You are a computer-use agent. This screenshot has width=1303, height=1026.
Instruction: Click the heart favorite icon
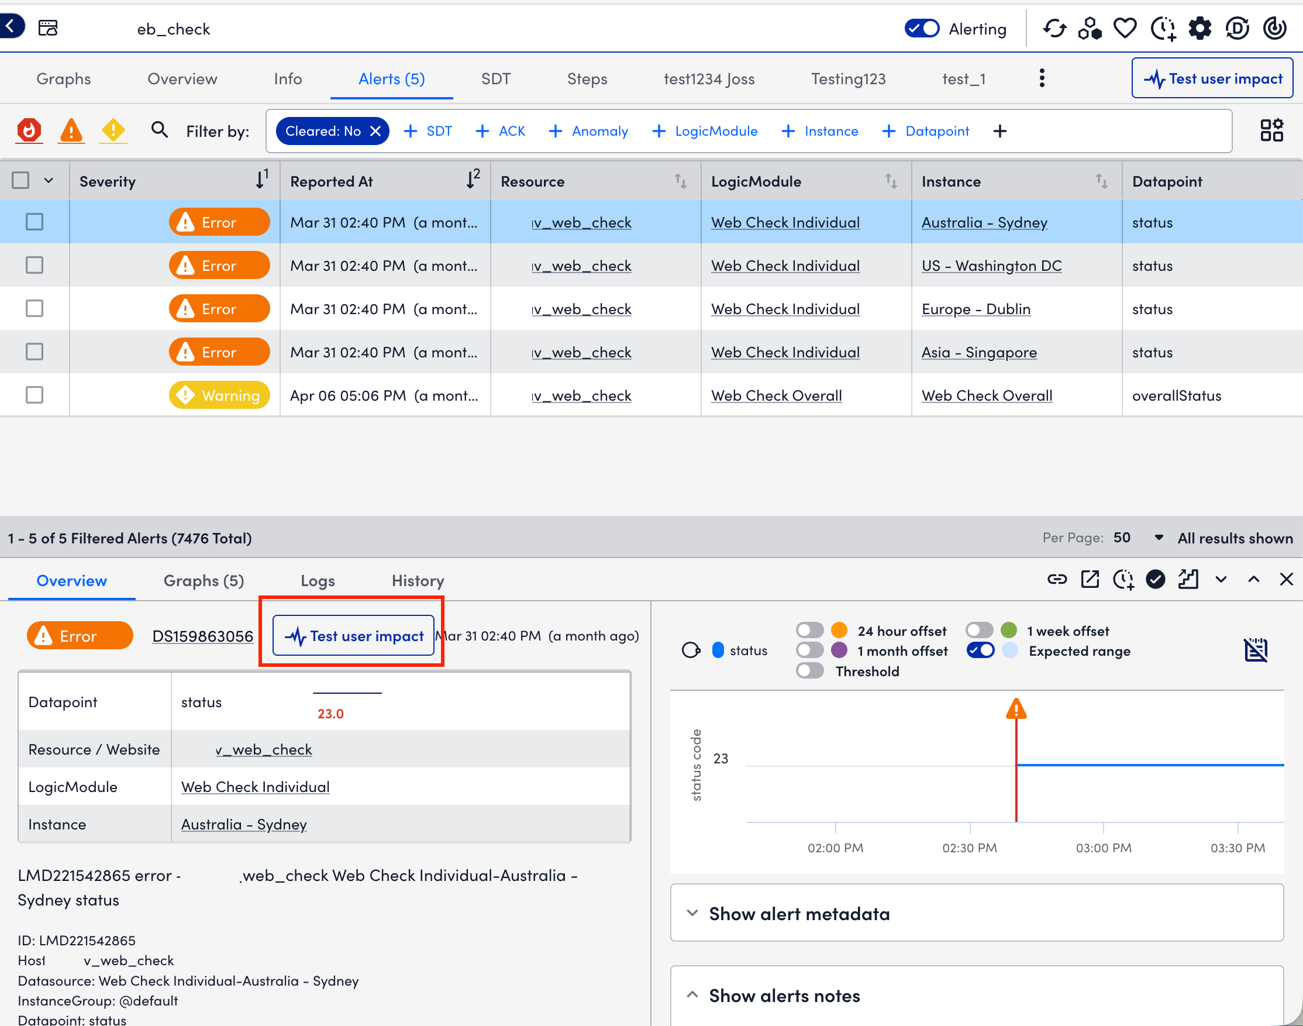(1125, 28)
